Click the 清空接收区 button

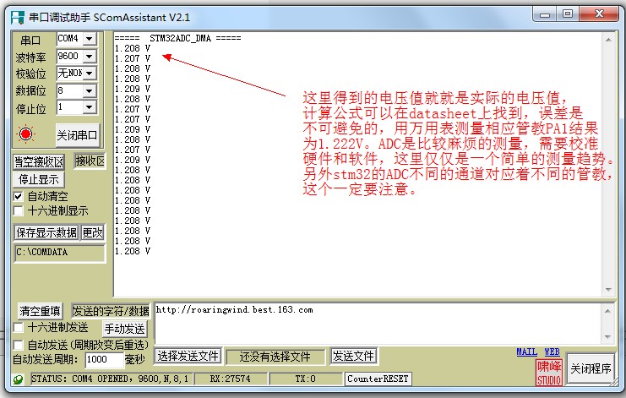[x=39, y=161]
